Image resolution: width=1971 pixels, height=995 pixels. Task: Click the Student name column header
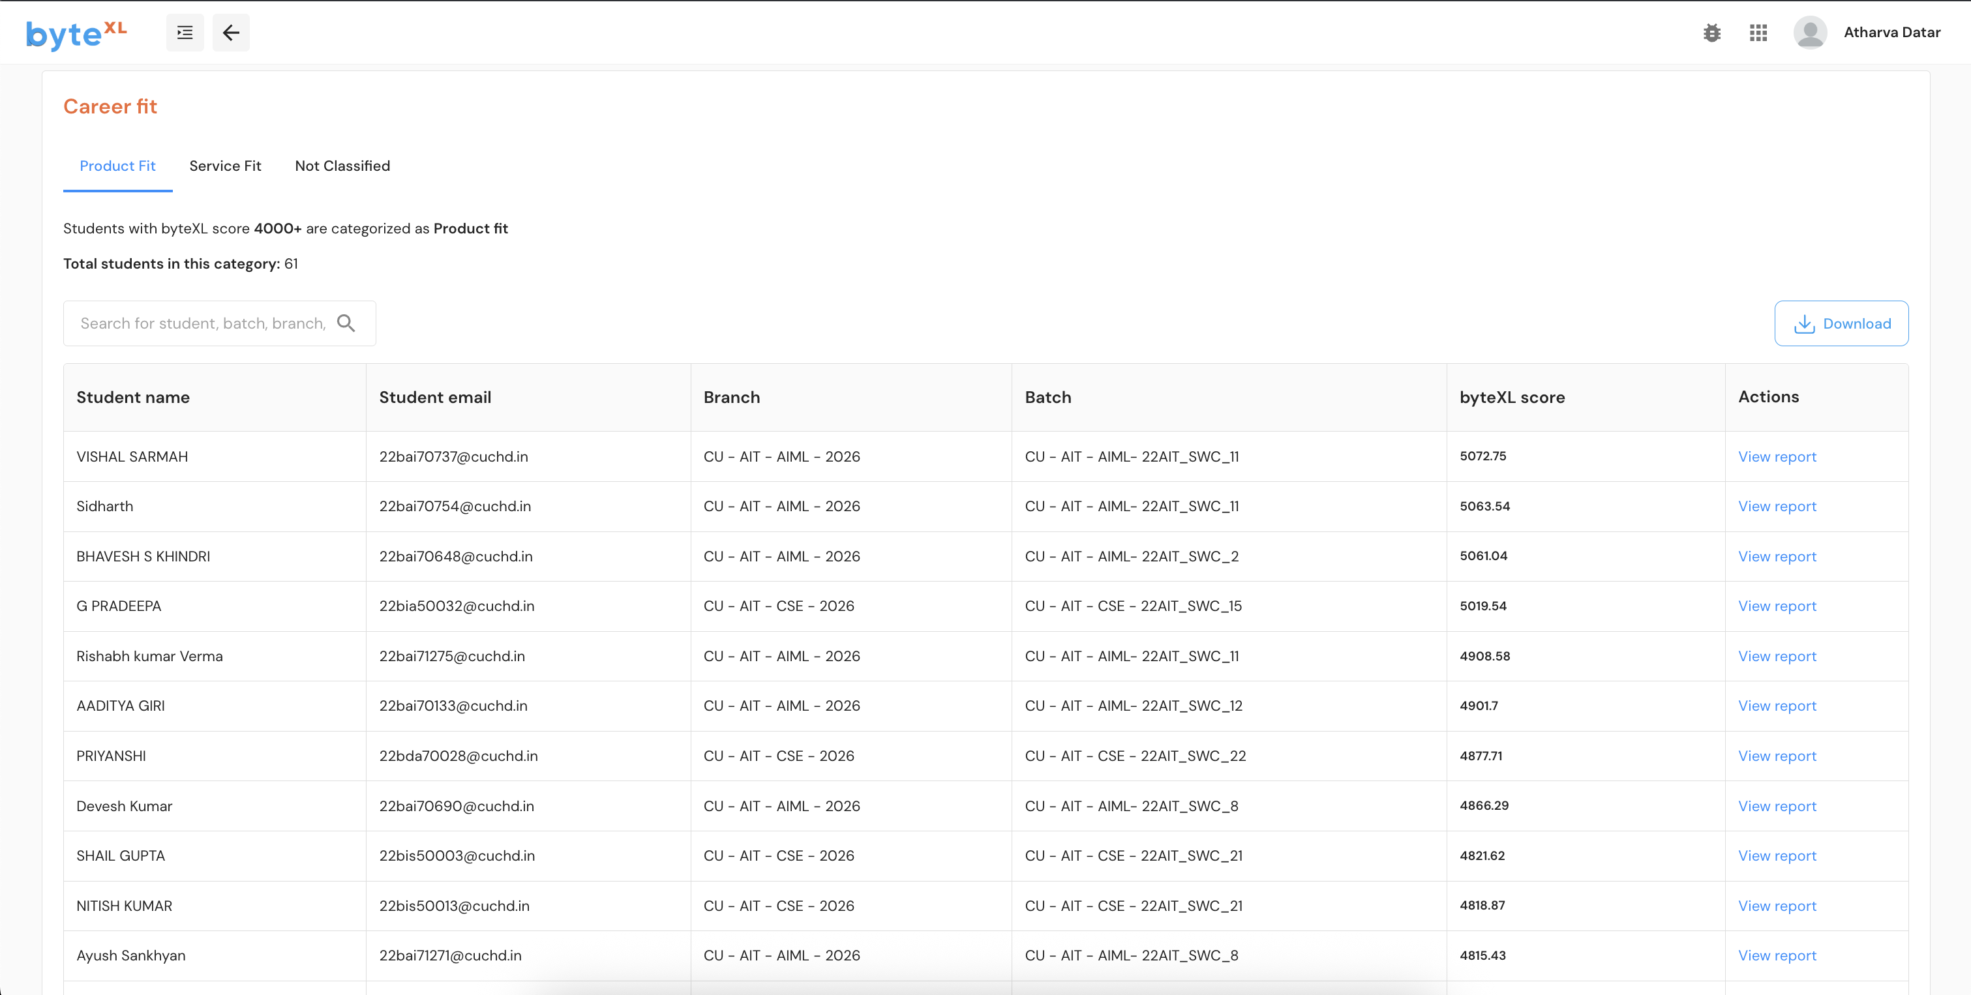[x=133, y=398]
